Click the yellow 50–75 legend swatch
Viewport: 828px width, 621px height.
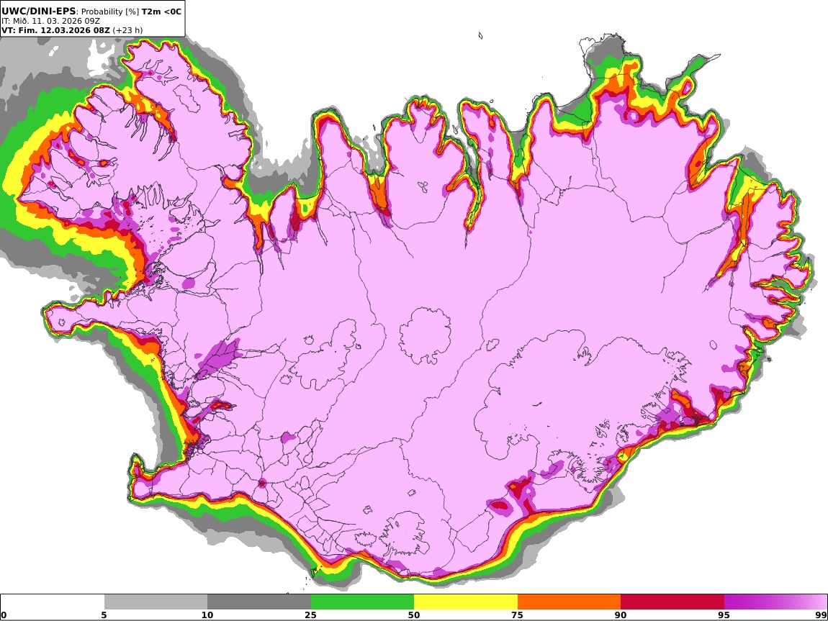pos(466,602)
